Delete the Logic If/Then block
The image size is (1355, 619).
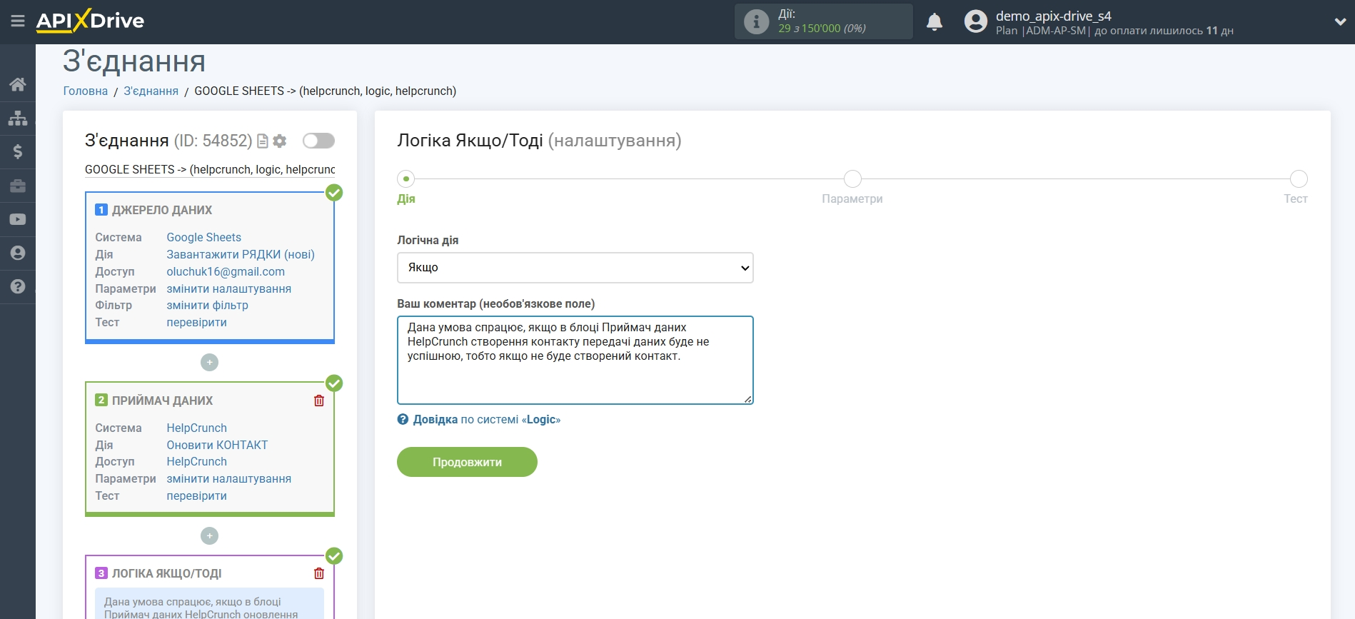click(x=319, y=573)
